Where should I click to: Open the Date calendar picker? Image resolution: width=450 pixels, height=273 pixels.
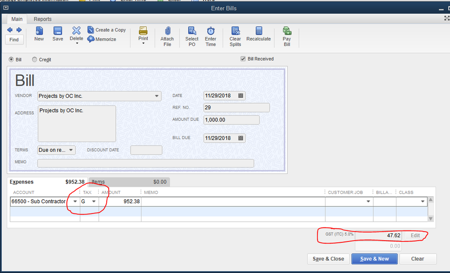pos(241,96)
